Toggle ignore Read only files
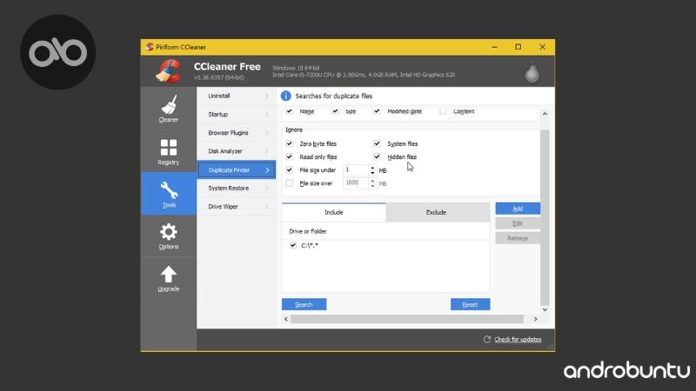The image size is (696, 391). (290, 156)
